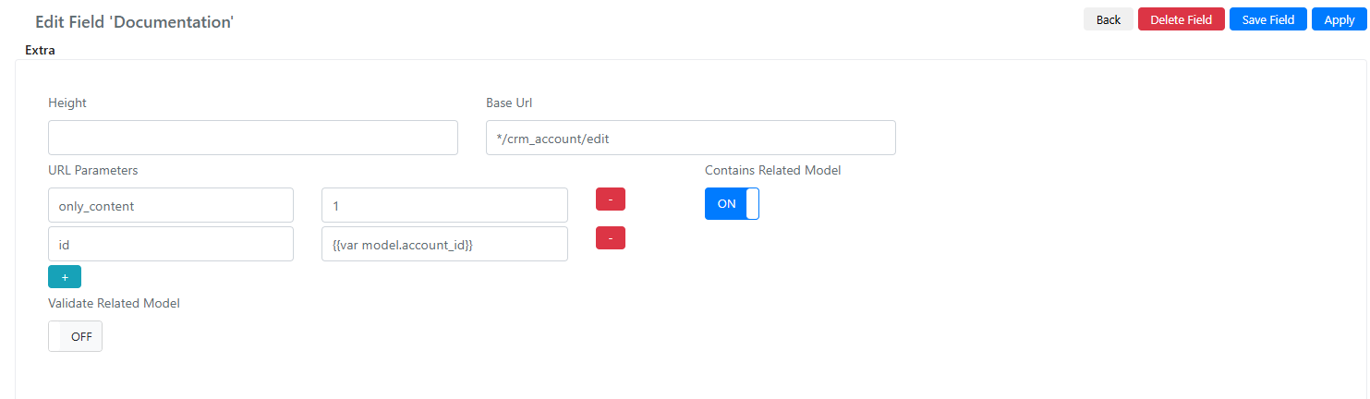Remove the id URL parameter row

click(611, 237)
